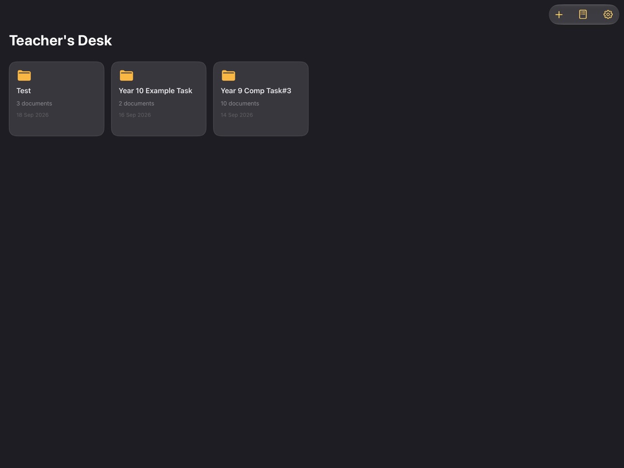Click the date '18 Sep 2026'
624x468 pixels.
(32, 115)
